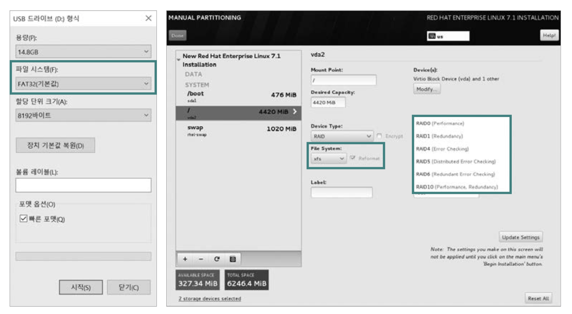Click the Mount Point input field
This screenshot has height=314, width=572.
pyautogui.click(x=343, y=80)
